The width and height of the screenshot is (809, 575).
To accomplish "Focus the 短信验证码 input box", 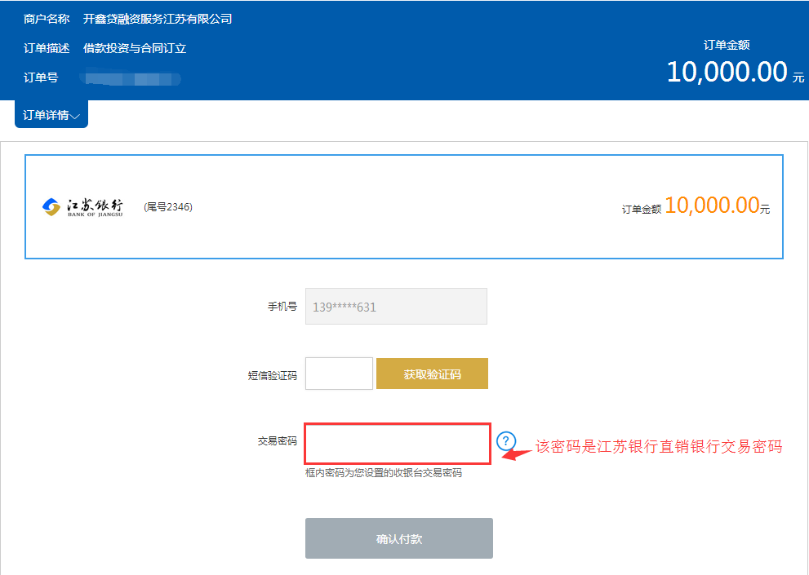I will (339, 374).
